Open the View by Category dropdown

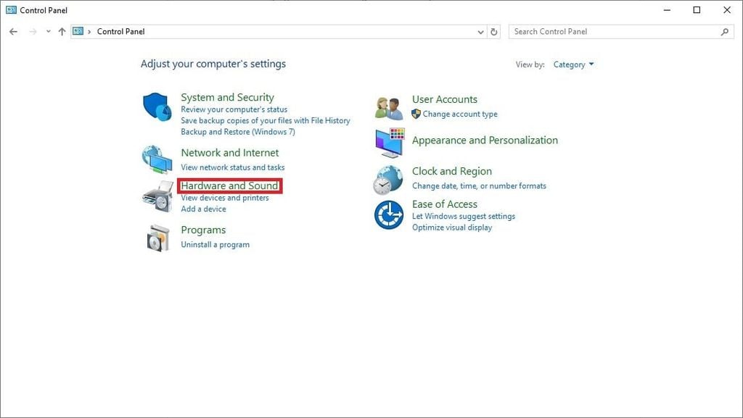[x=573, y=64]
